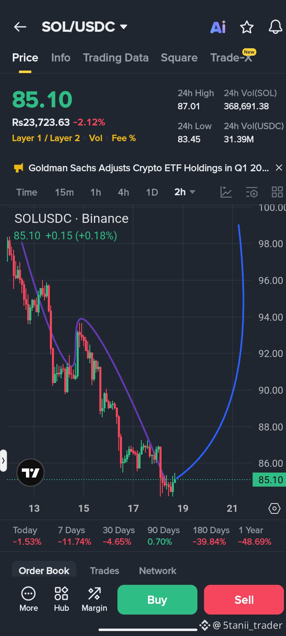The height and width of the screenshot is (636, 286).
Task: Open the Square tab
Action: pos(179,58)
